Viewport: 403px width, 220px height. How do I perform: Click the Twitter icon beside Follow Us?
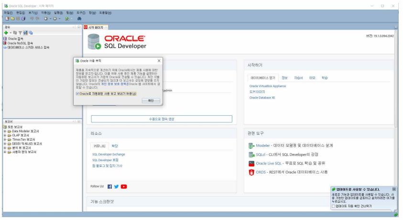[x=117, y=187]
